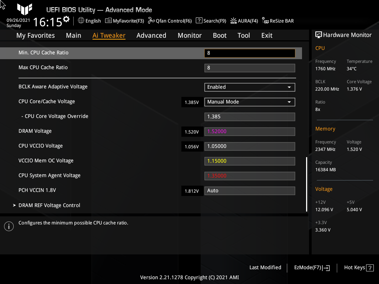Open the Monitor tab

(189, 35)
